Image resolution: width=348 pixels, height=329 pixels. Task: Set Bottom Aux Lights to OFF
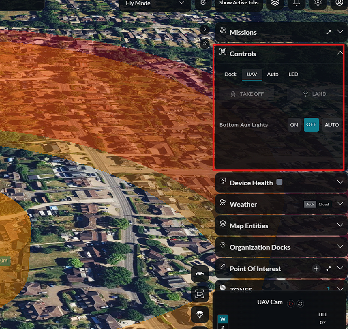311,125
